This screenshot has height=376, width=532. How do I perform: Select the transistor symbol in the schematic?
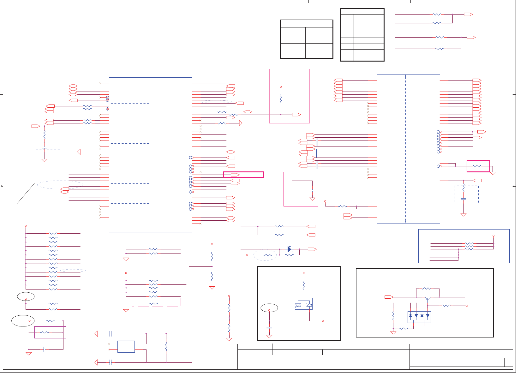[x=427, y=299]
